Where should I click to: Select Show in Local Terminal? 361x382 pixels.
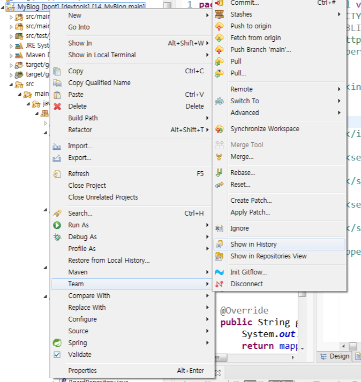click(102, 55)
